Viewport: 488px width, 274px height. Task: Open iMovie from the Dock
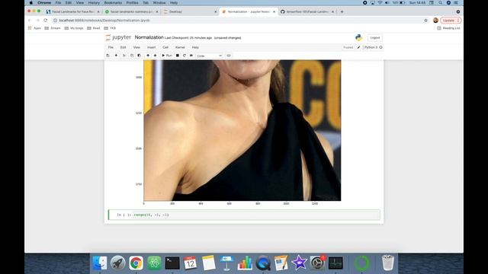tap(299, 263)
